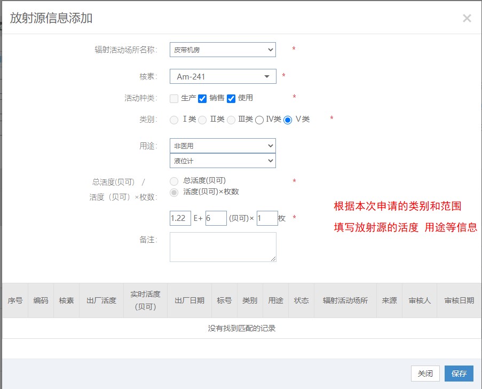Screen dimensions: 482x389
Task: Click the 实时活度(贝可) column header
Action: tap(145, 300)
